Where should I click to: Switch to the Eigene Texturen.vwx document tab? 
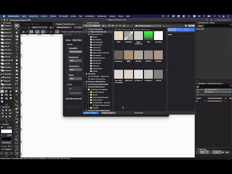(66, 24)
